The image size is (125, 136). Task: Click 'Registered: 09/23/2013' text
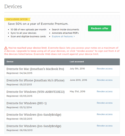click(19, 119)
